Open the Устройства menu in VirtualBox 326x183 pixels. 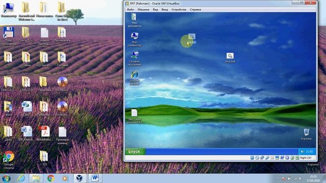179,10
